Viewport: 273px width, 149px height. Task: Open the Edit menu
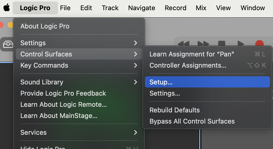86,8
